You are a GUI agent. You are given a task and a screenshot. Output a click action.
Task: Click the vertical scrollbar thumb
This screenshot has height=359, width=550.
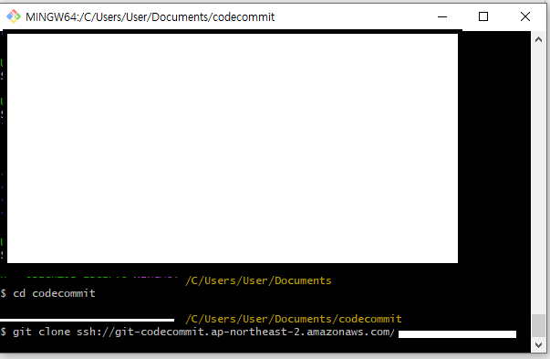(538, 325)
